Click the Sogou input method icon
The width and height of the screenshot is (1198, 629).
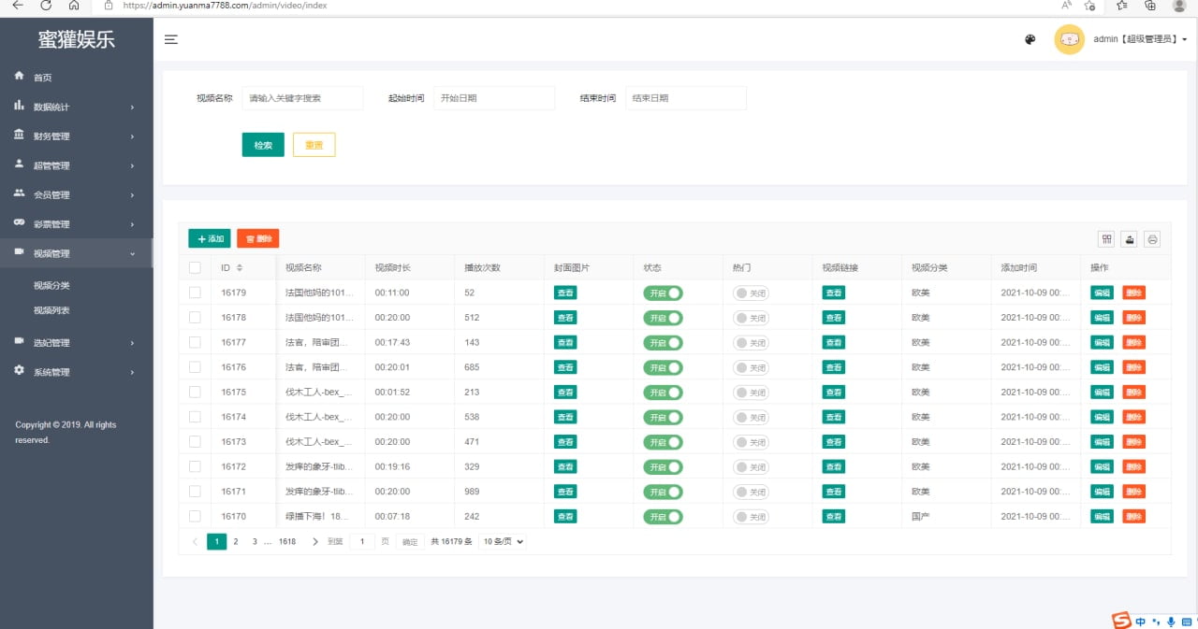(1121, 621)
